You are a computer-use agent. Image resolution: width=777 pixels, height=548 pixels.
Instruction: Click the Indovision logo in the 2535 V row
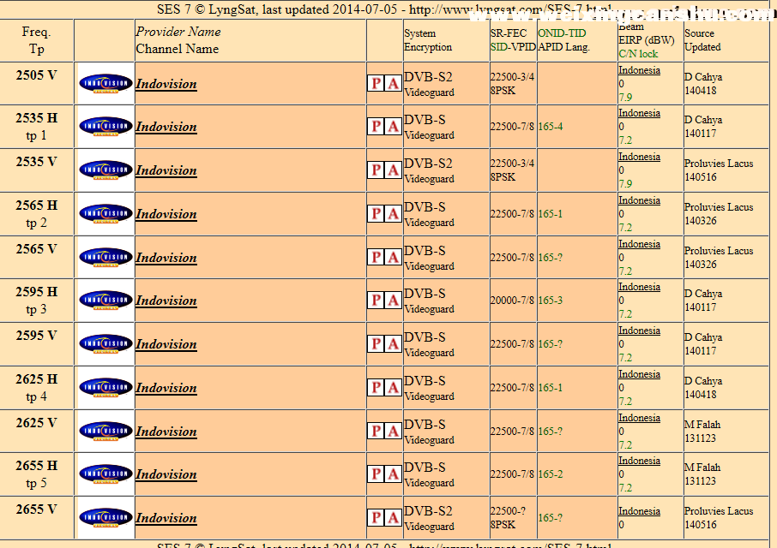pos(105,170)
